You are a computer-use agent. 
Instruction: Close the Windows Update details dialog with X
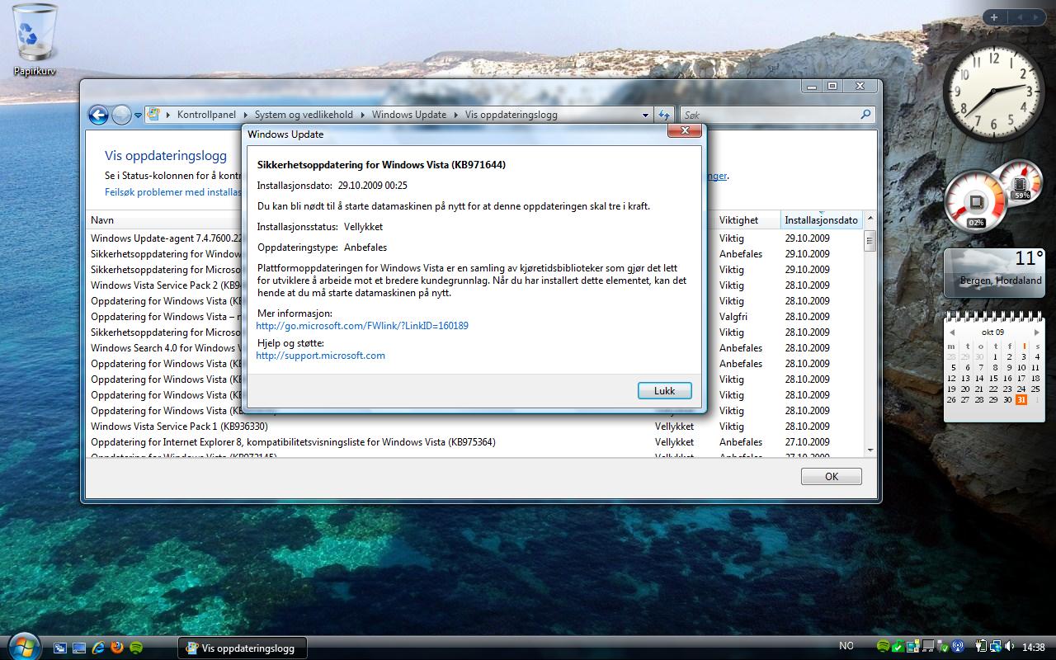tap(684, 131)
